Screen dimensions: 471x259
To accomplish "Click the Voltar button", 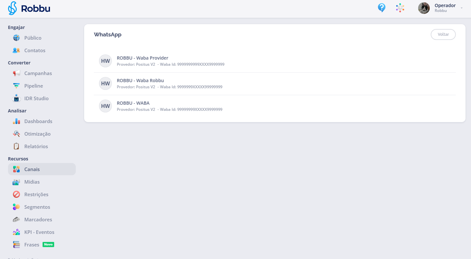I will 443,34.
